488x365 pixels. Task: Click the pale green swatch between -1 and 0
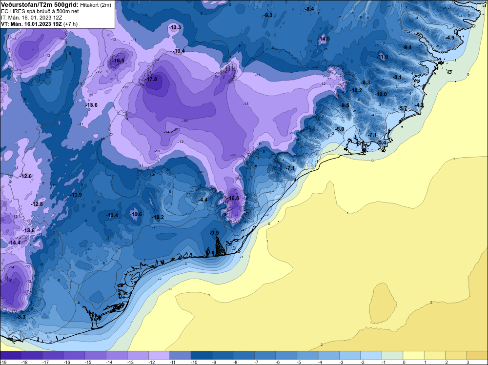click(392, 355)
